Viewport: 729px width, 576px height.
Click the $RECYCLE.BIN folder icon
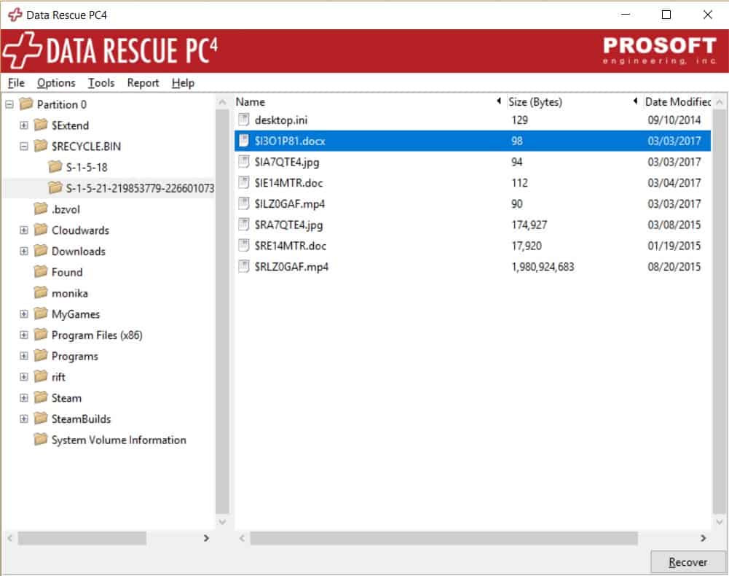pos(41,146)
